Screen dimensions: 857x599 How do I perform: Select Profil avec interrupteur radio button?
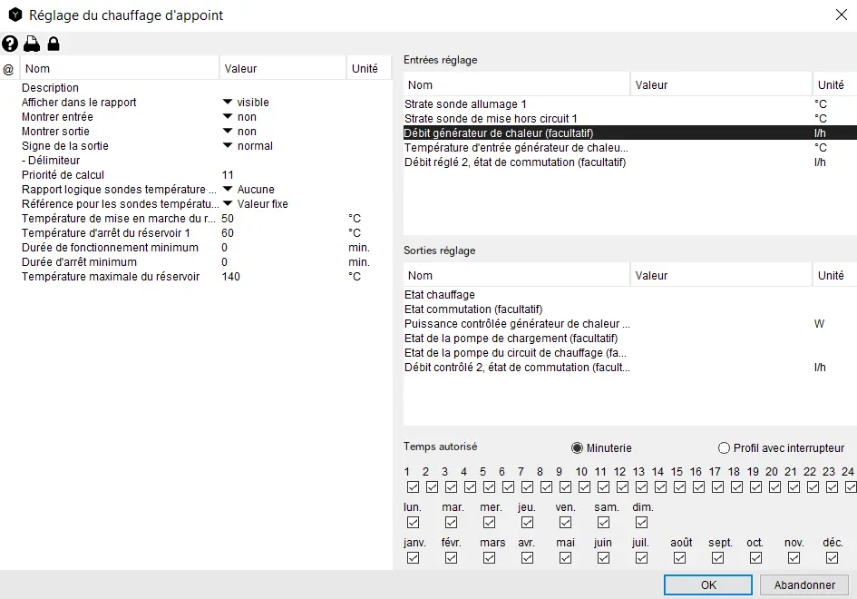724,448
